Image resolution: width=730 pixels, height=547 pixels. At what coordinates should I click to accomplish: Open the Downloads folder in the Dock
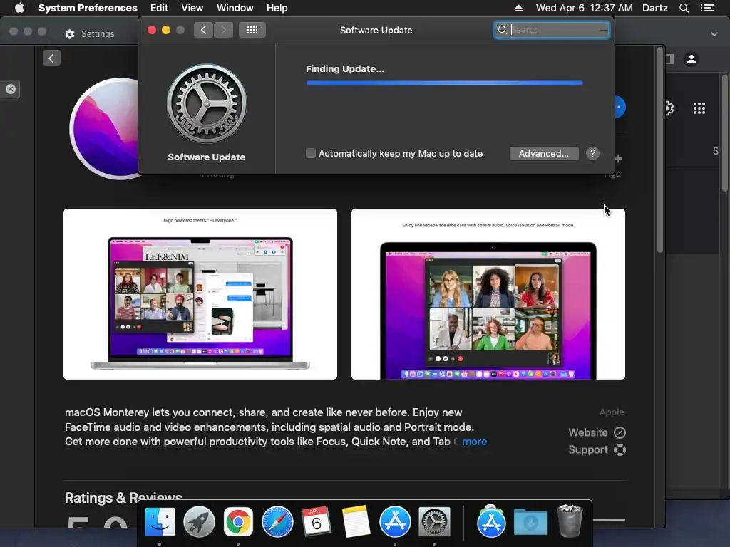coord(530,522)
